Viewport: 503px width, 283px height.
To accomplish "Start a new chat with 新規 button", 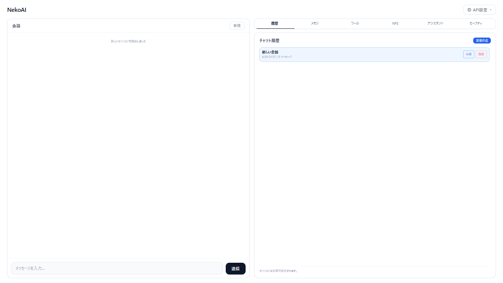I will click(237, 26).
